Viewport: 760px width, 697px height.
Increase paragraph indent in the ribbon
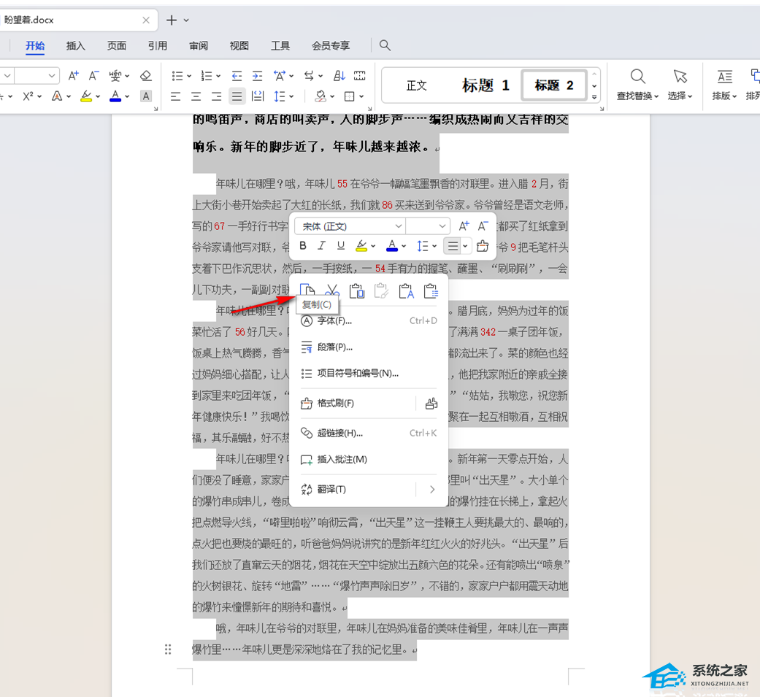[258, 76]
